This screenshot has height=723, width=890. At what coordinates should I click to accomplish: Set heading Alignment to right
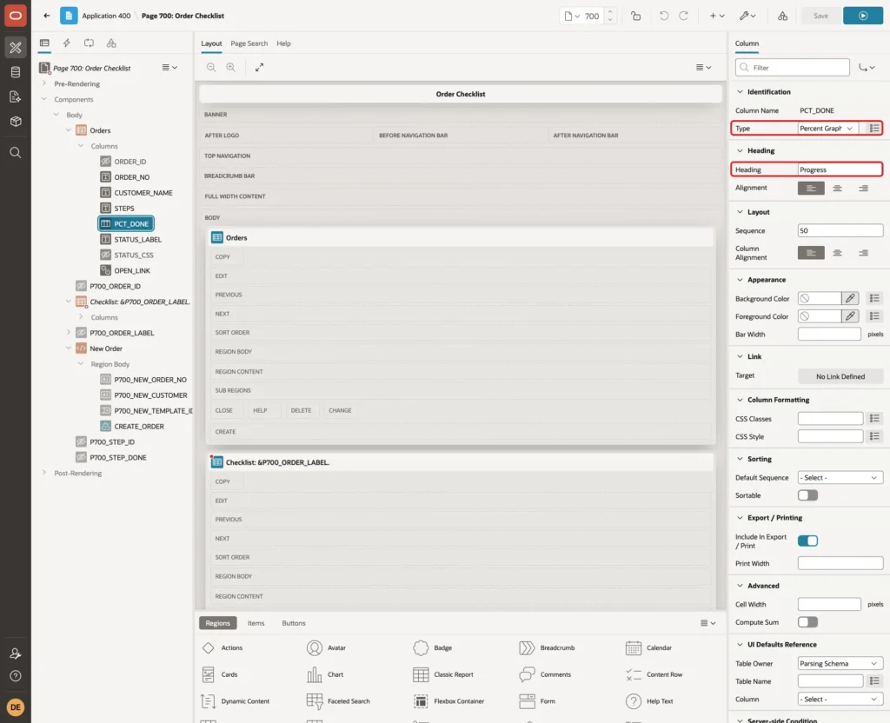[863, 188]
